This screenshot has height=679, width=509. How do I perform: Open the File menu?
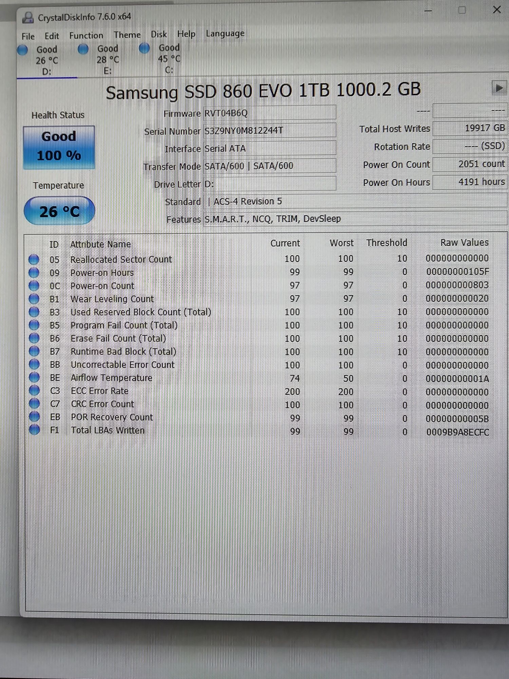[28, 36]
